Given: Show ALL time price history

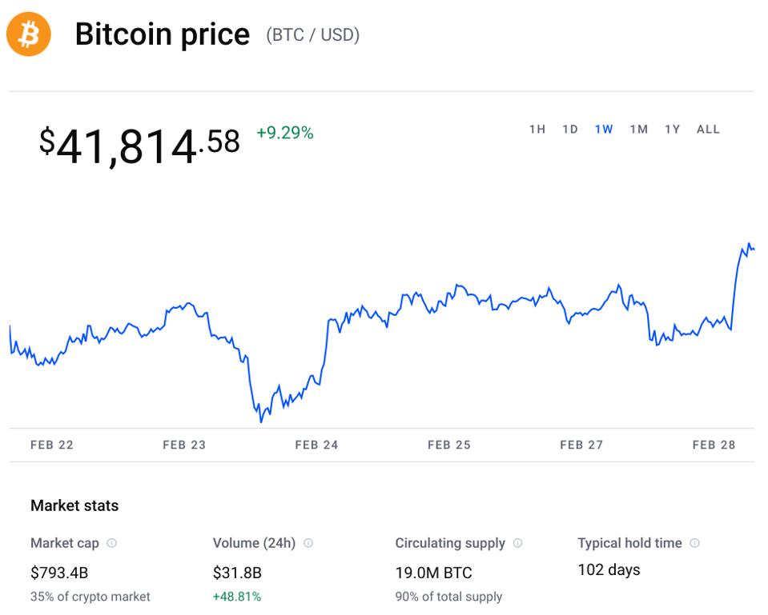Looking at the screenshot, I should point(708,130).
